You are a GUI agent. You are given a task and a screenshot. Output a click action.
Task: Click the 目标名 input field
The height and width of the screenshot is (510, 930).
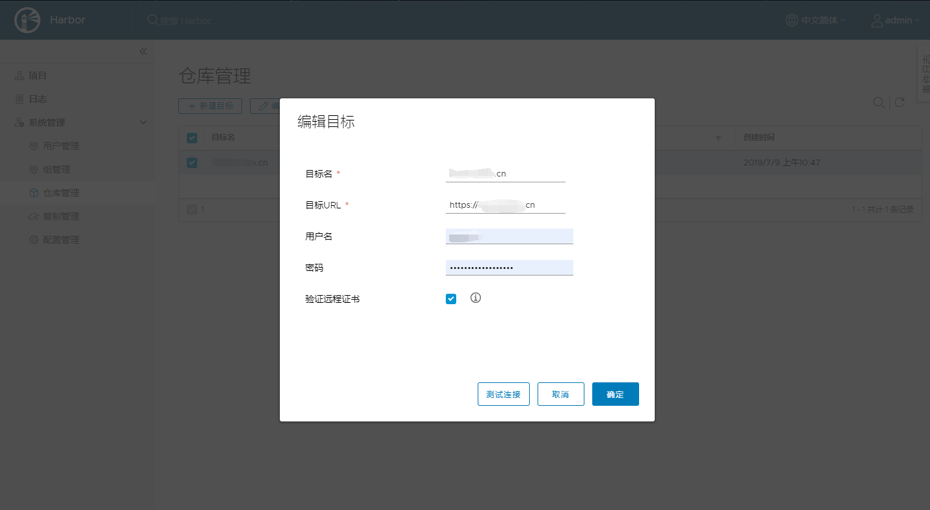pyautogui.click(x=506, y=174)
